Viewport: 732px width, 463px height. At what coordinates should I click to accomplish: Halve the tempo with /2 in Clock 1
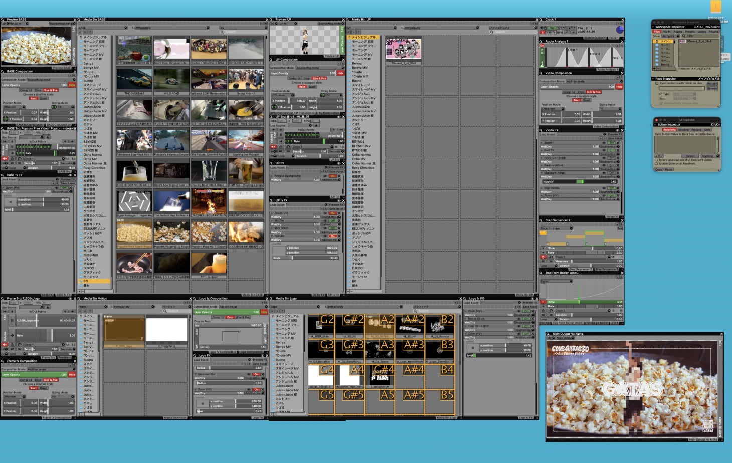[x=559, y=28]
